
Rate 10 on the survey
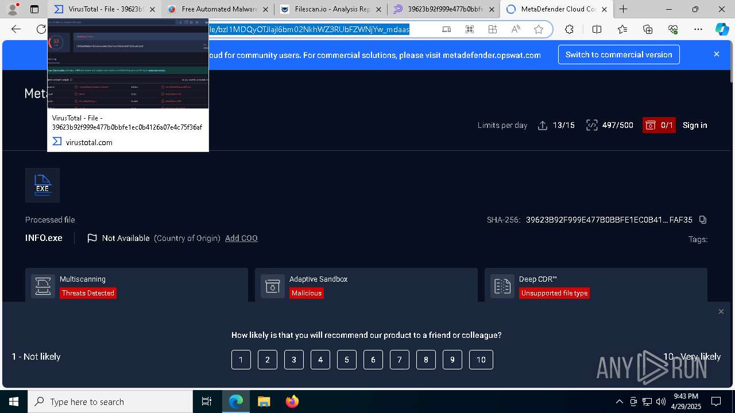pyautogui.click(x=481, y=360)
